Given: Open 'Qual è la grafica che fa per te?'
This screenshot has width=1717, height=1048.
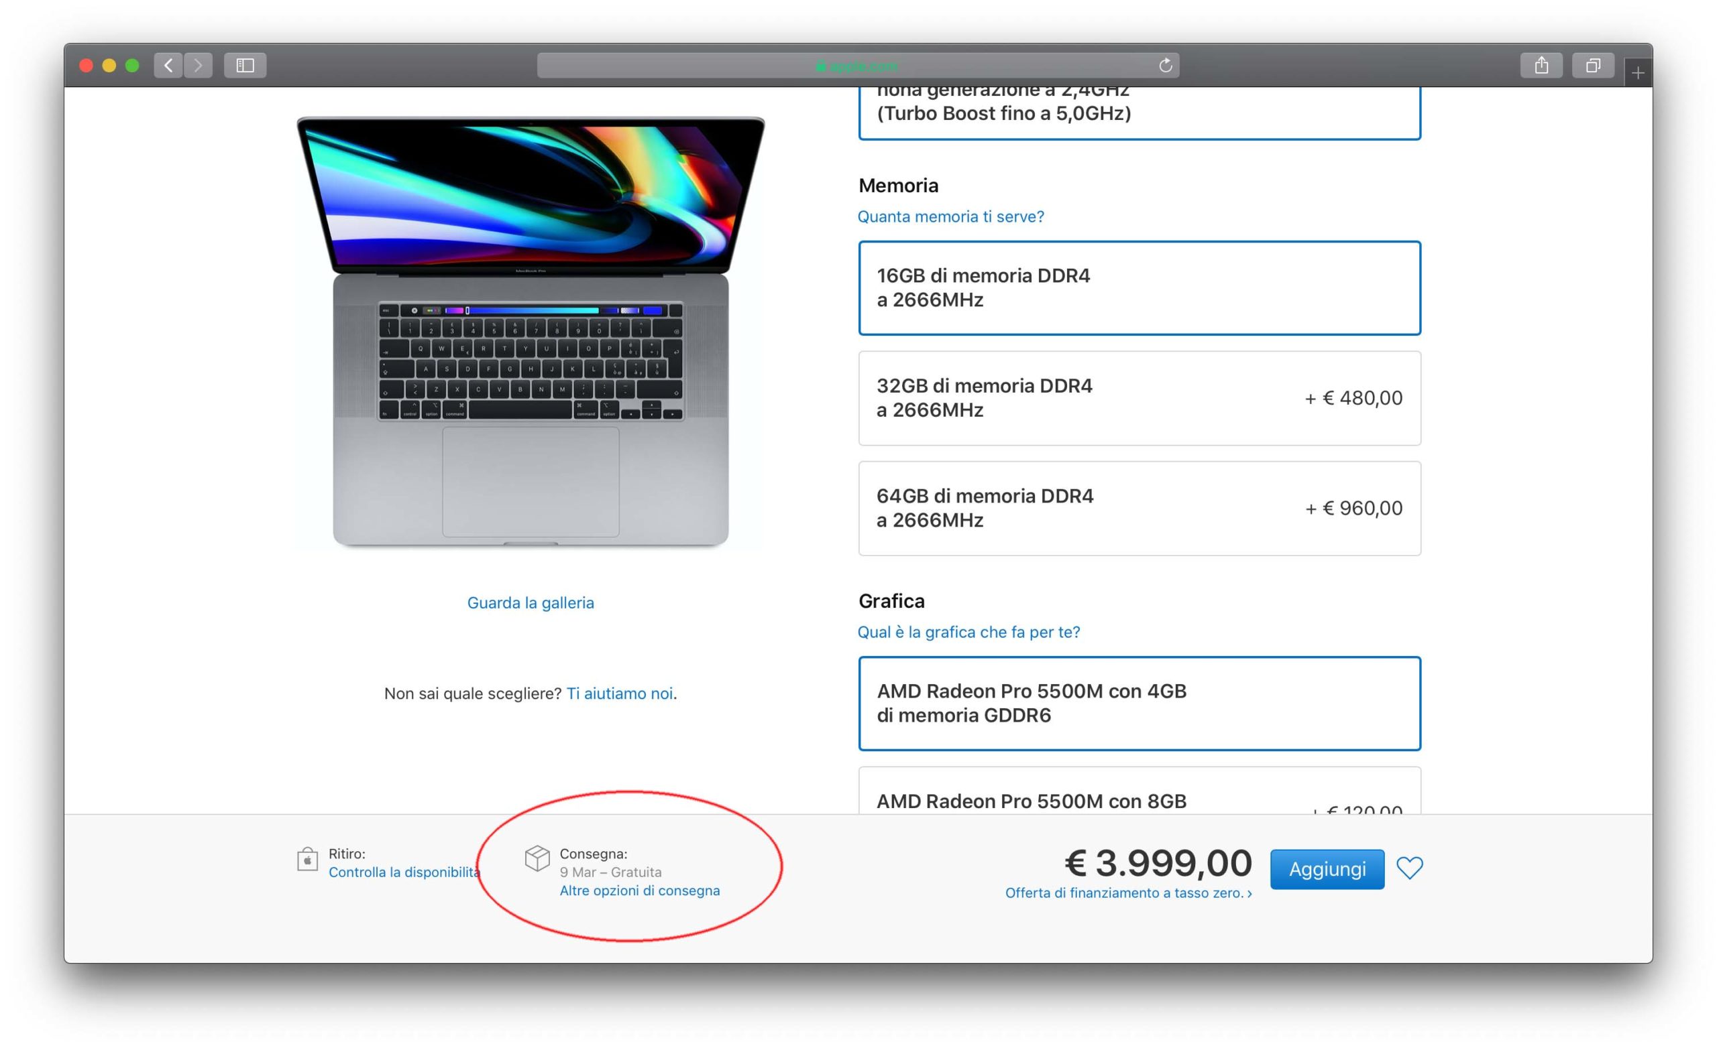Looking at the screenshot, I should pos(968,632).
